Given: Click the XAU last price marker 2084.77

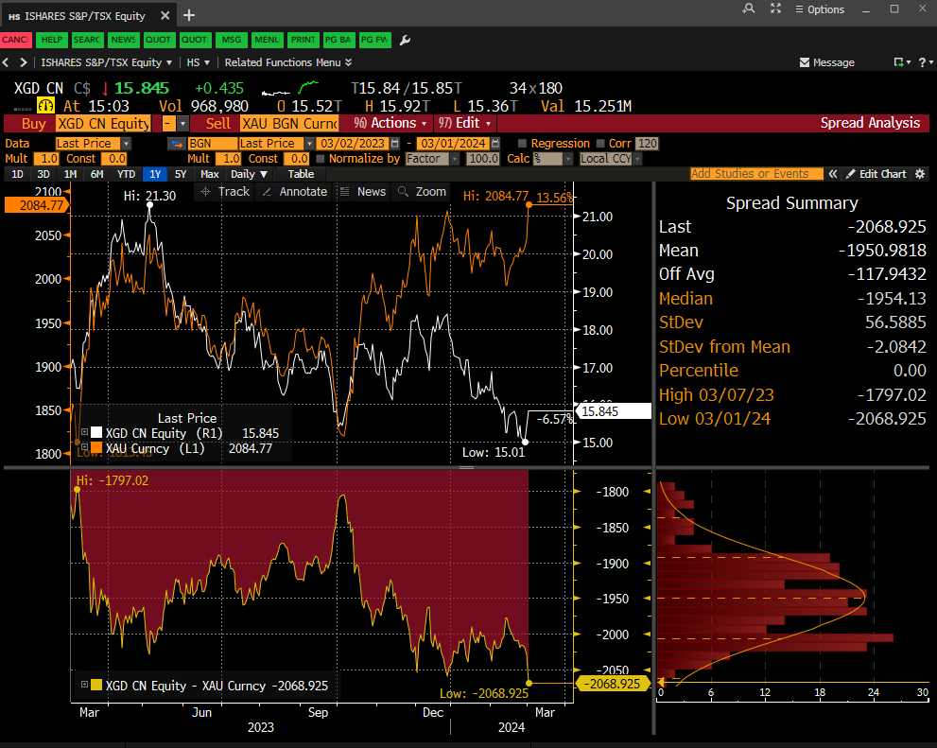Looking at the screenshot, I should [37, 205].
